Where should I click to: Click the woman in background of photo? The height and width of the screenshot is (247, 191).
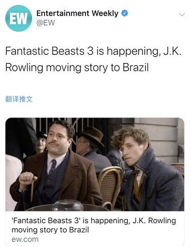pyautogui.click(x=41, y=143)
